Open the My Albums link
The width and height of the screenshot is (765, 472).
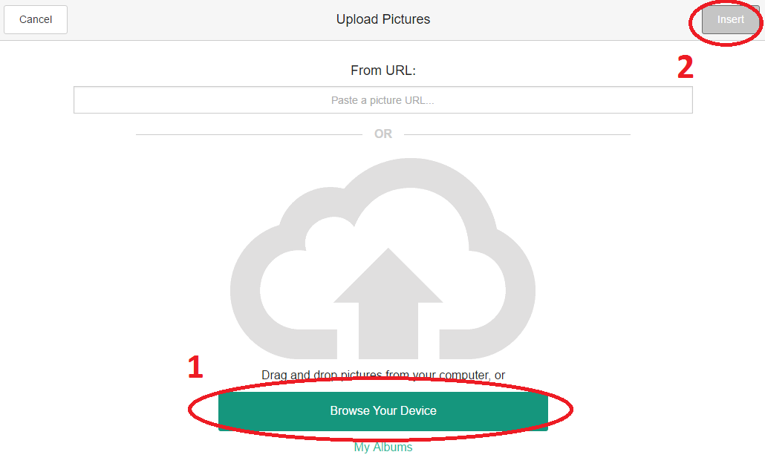pos(383,448)
